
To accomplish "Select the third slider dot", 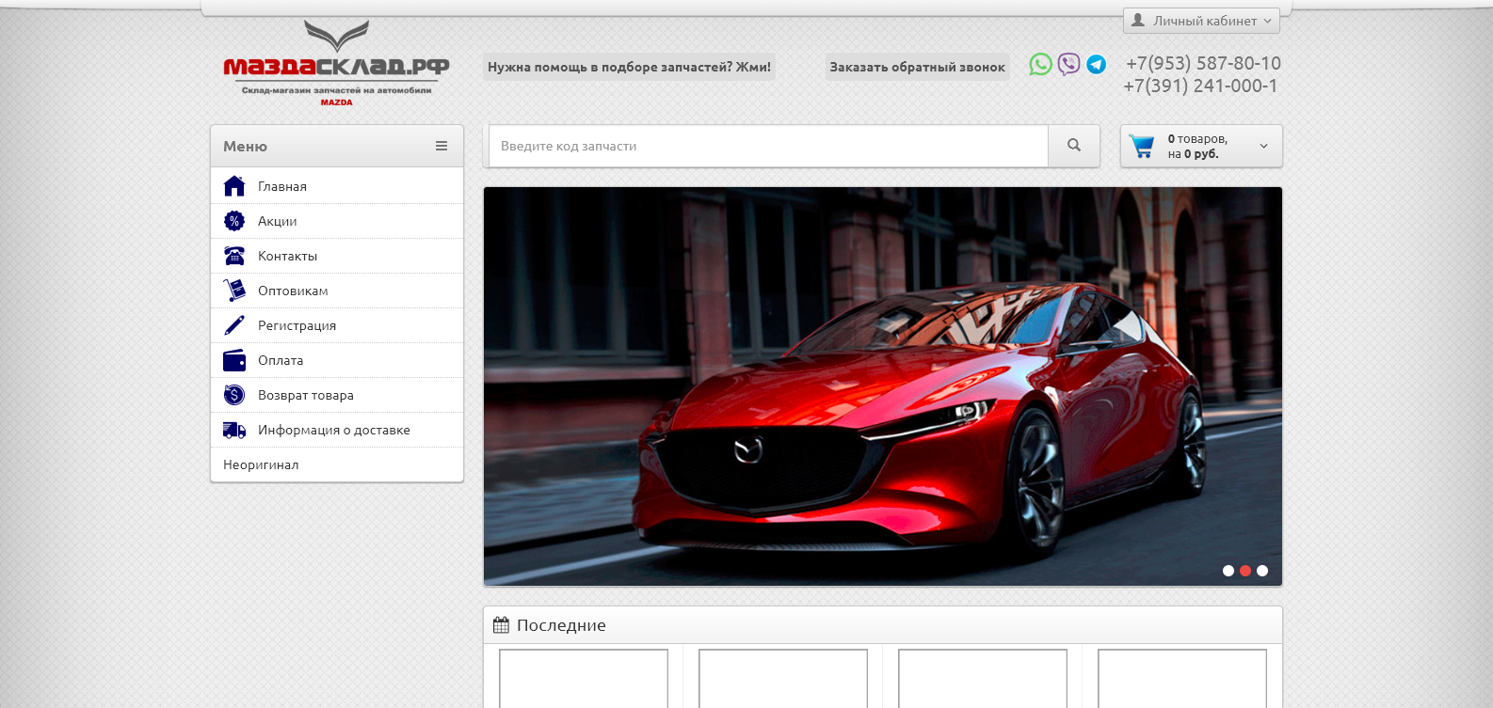I will pos(1262,571).
